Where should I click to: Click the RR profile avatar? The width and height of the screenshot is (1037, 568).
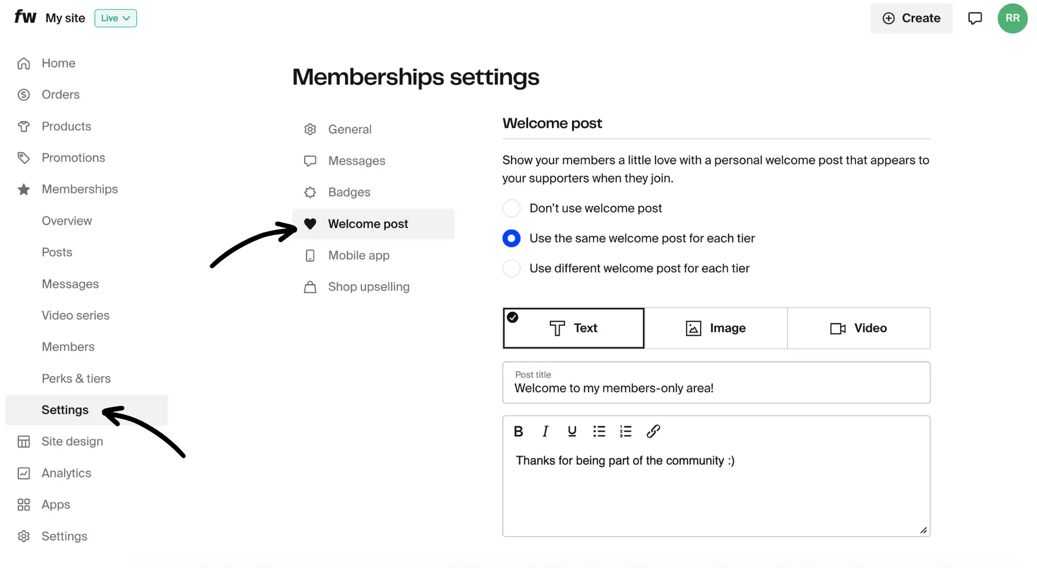pyautogui.click(x=1013, y=18)
